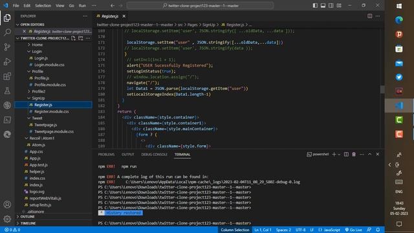Open Twitter app in taskbar
The width and height of the screenshot is (414, 233).
(x=399, y=77)
